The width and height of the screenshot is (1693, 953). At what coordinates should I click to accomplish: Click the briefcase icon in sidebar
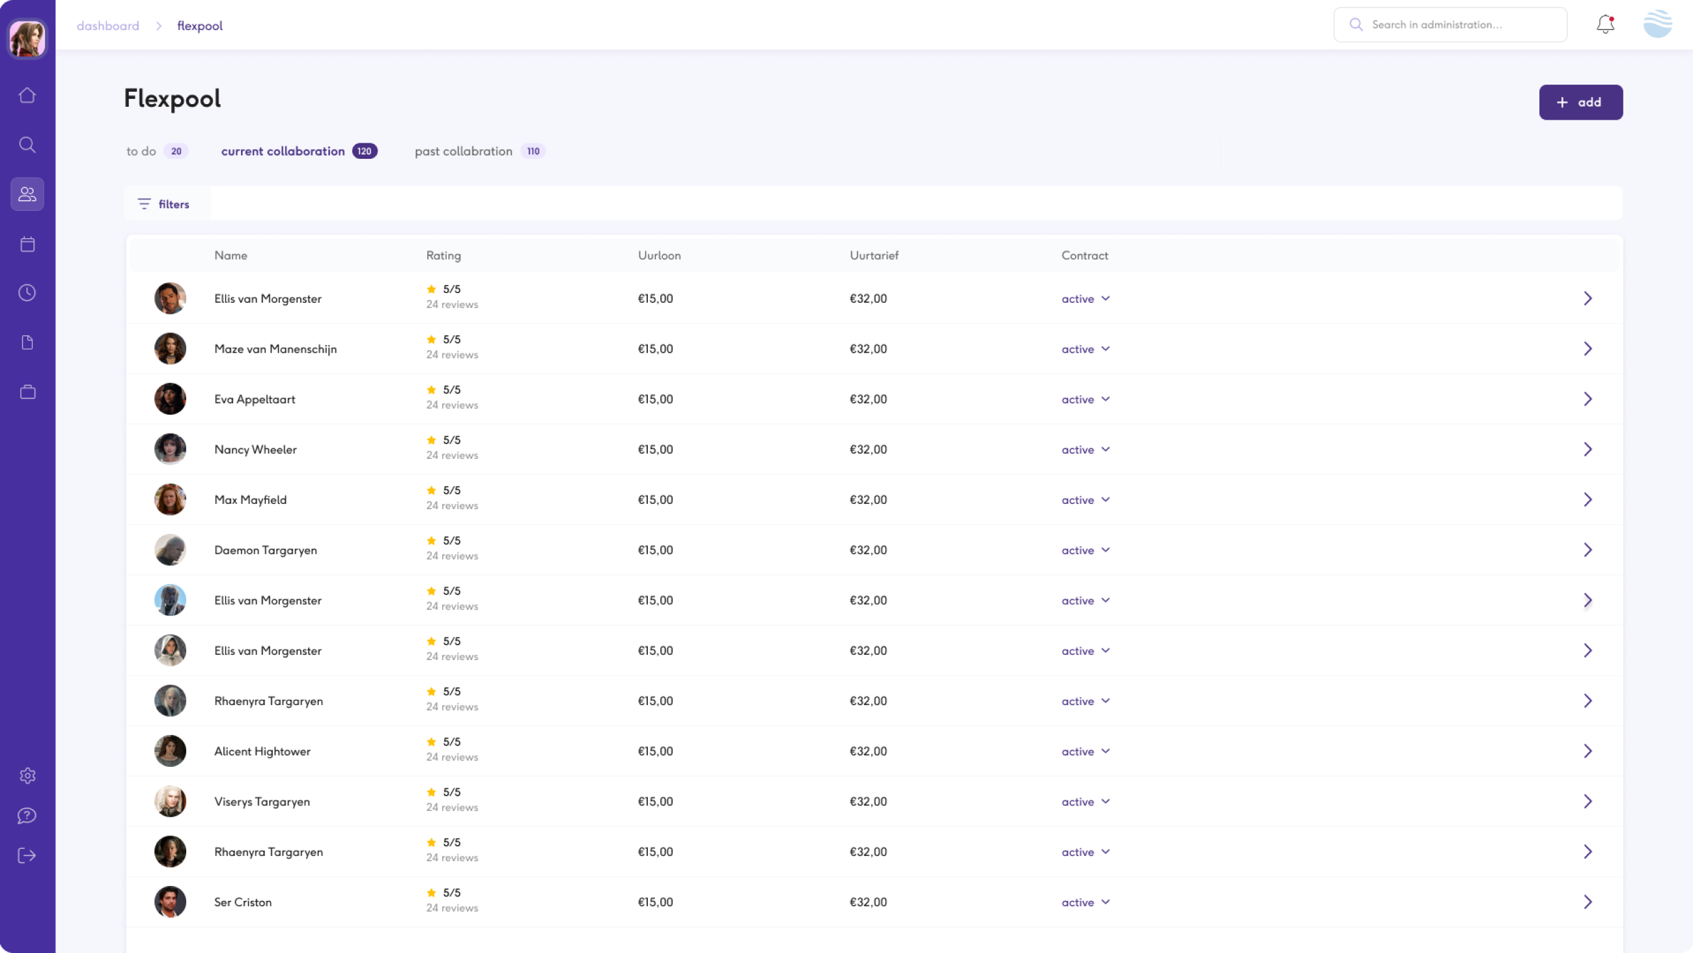(27, 392)
